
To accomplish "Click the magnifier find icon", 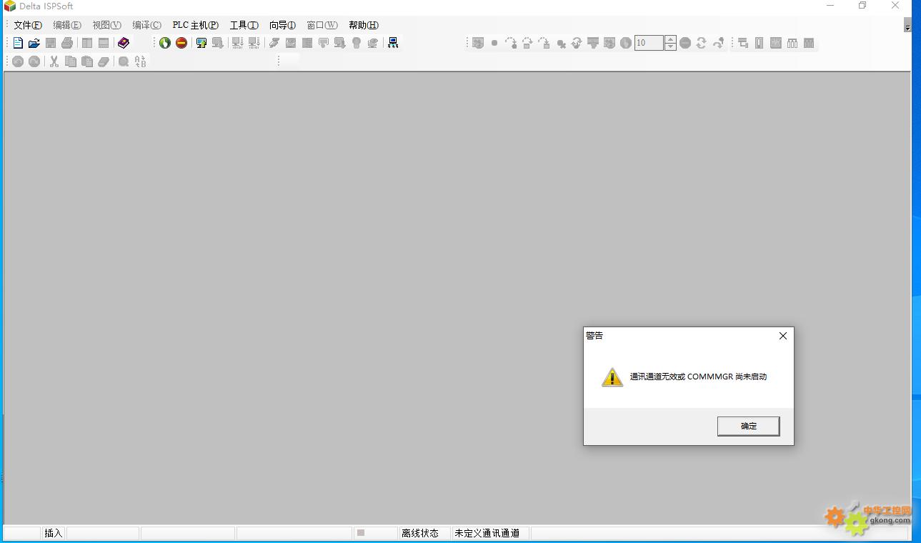I will click(x=124, y=61).
